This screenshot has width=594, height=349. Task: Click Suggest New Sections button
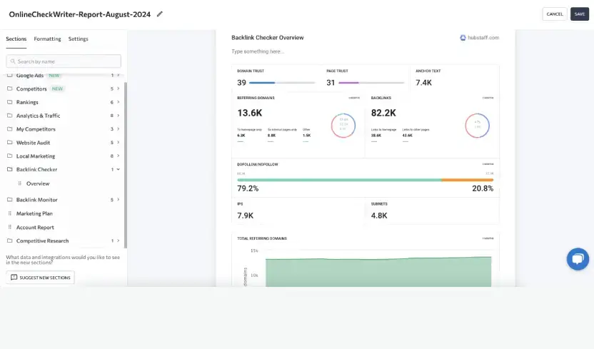click(x=40, y=278)
